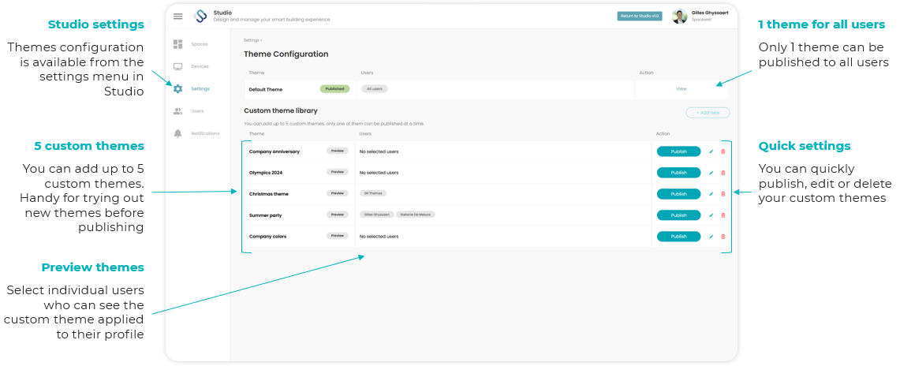Select the Gil Thomas user chip
900x366 pixels.
[x=373, y=194]
